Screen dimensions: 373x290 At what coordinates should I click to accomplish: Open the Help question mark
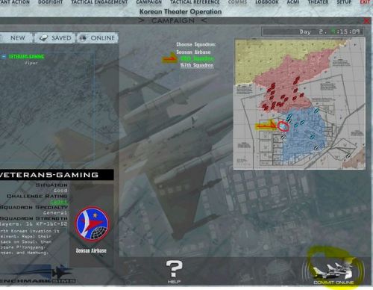174,271
